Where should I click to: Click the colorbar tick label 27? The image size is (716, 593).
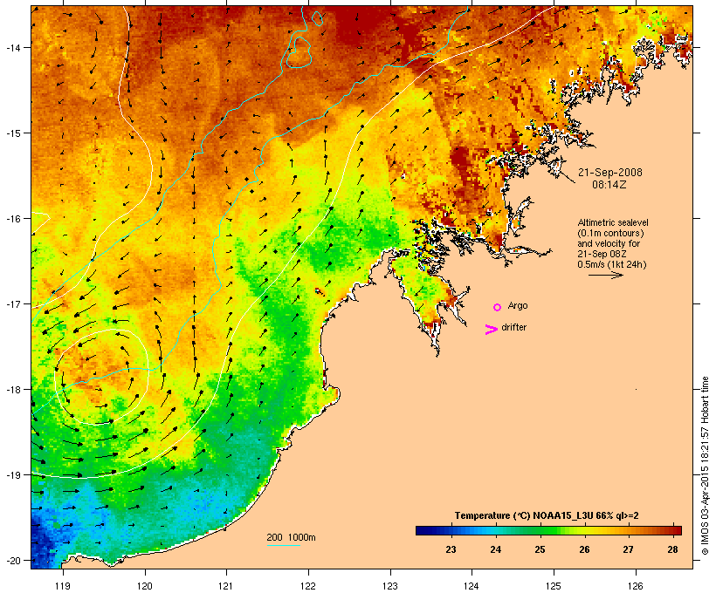coord(629,549)
